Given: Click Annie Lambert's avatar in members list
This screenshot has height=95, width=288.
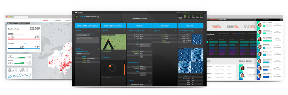Looking at the screenshot, I should coord(259,25).
